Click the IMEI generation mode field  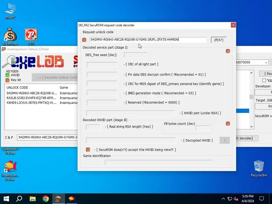pyautogui.click(x=102, y=93)
